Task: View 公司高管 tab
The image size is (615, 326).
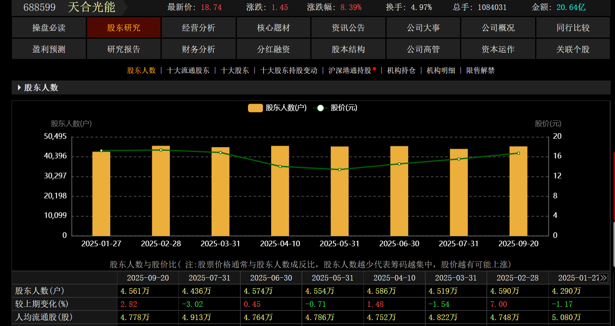Action: coord(423,49)
